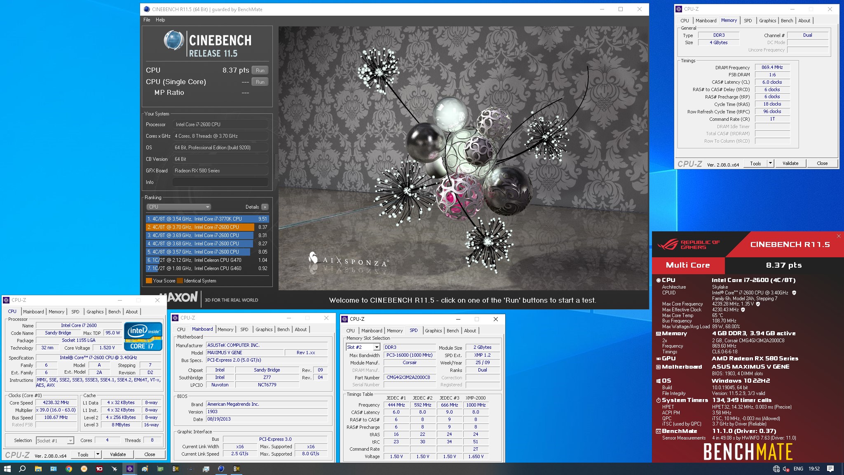Click the verified shield next to CPUID
The height and width of the screenshot is (475, 844).
794,293
